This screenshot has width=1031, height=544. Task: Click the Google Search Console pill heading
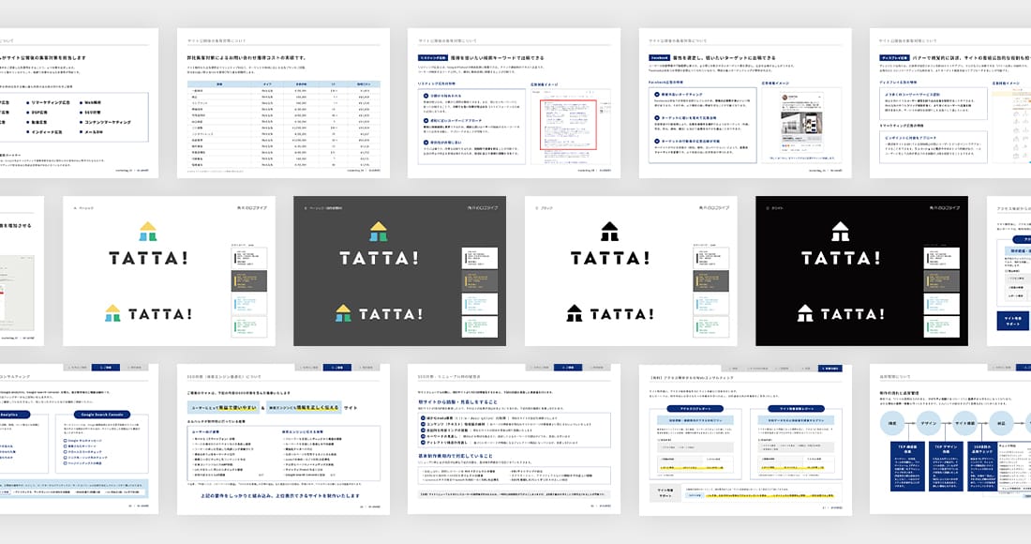[102, 415]
